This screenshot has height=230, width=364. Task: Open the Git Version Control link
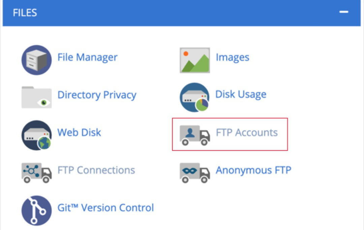[105, 207]
